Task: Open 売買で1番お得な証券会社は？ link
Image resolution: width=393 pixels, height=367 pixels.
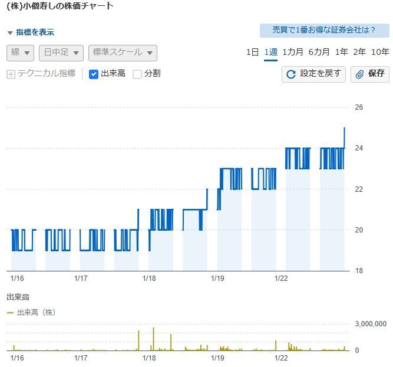Action: pyautogui.click(x=325, y=30)
